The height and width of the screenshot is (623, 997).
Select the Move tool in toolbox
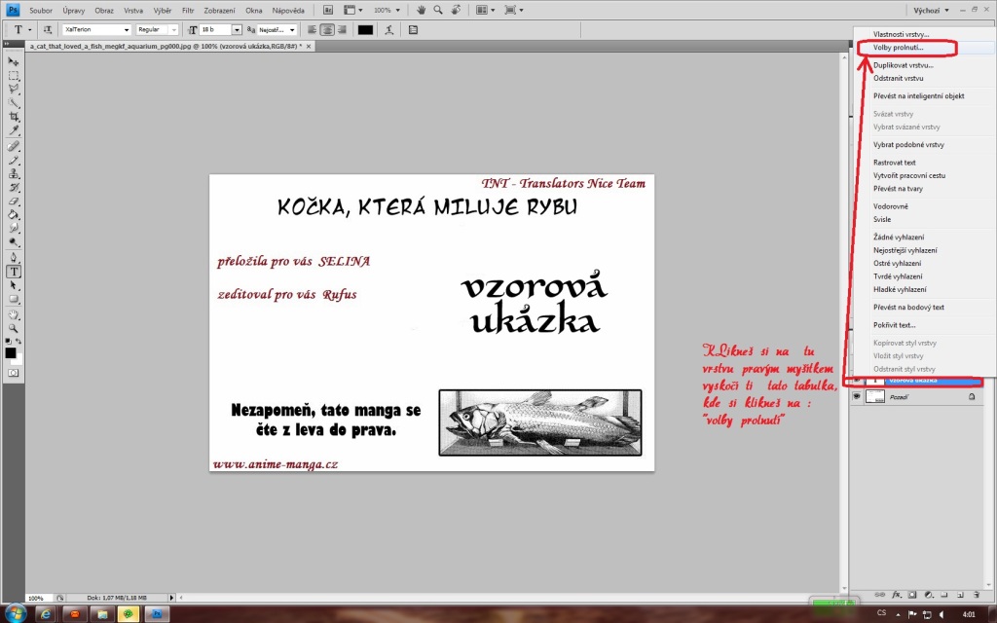click(14, 61)
